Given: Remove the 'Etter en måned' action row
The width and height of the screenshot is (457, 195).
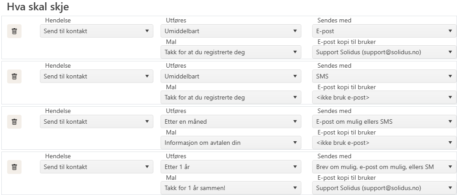Looking at the screenshot, I should click(14, 122).
